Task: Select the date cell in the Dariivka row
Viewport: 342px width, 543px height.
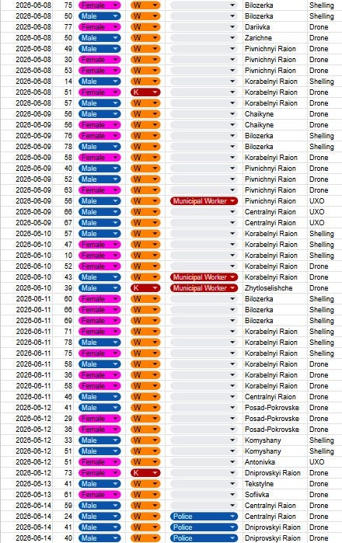Action: point(26,27)
